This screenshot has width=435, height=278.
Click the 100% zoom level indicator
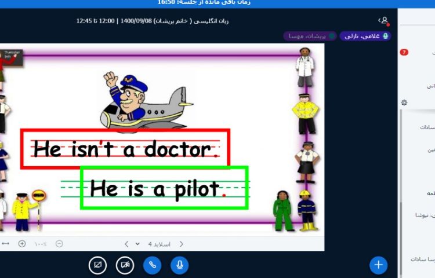pos(41,244)
